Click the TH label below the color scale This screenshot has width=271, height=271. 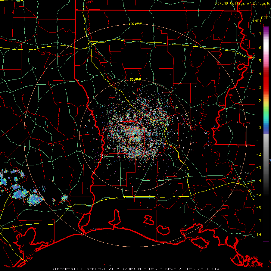click(259, 234)
